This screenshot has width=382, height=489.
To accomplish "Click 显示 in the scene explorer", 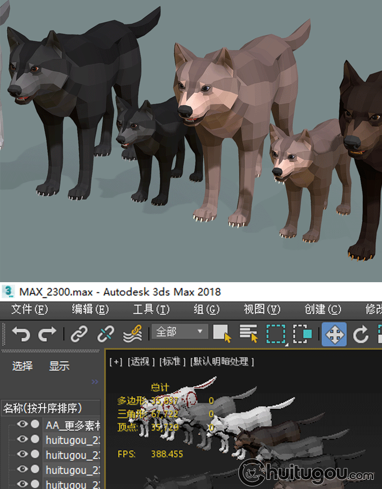I will (x=59, y=366).
